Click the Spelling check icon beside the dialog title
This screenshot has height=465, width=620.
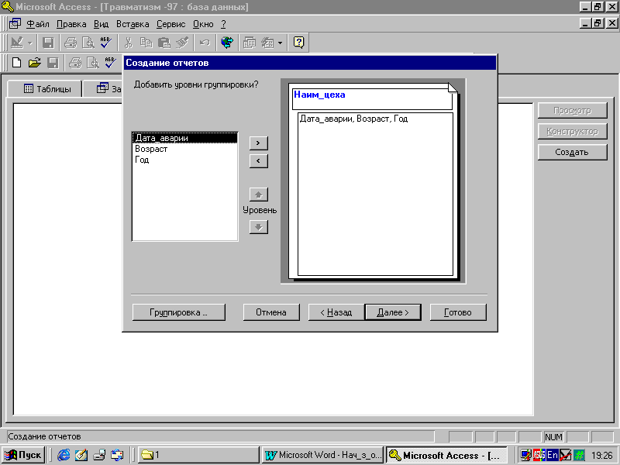point(110,63)
